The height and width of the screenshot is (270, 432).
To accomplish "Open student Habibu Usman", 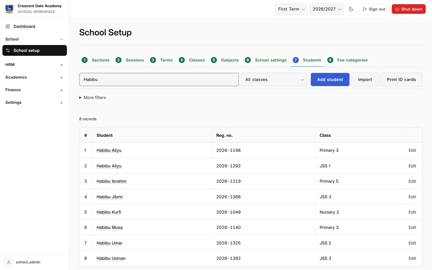I will click(x=111, y=258).
